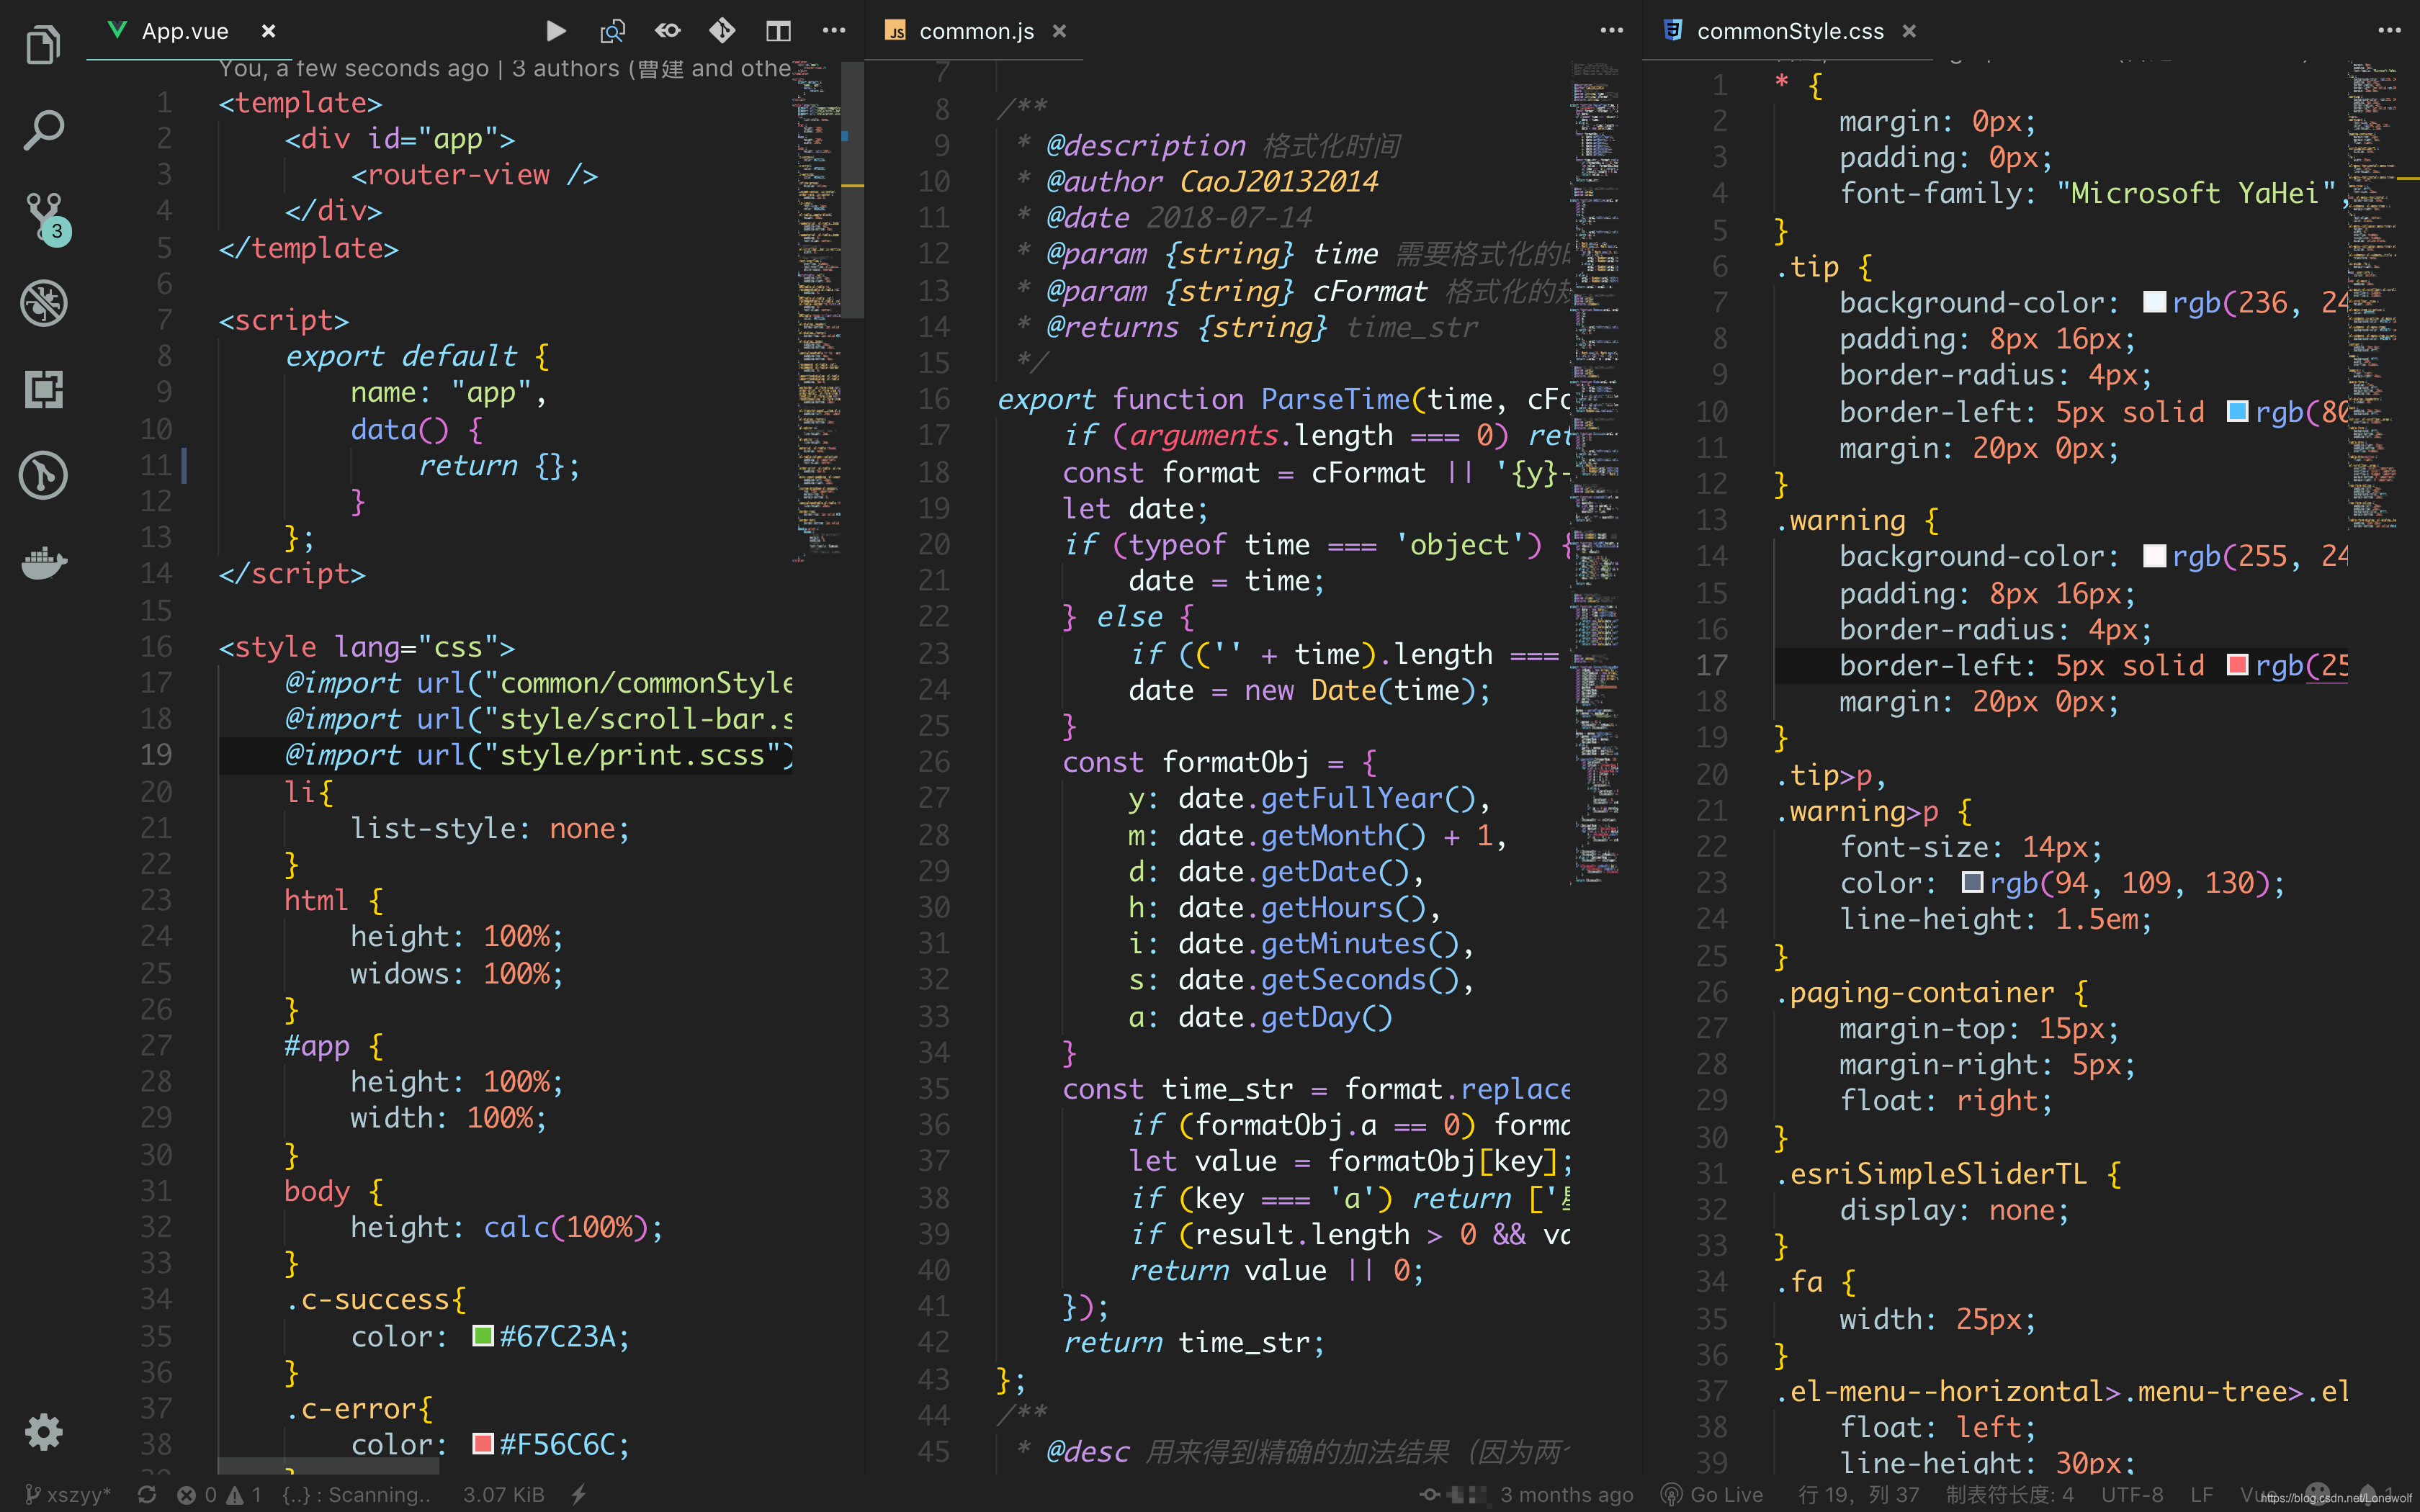The image size is (2420, 1512).
Task: Toggle file blame annotations eye icon
Action: pyautogui.click(x=667, y=31)
